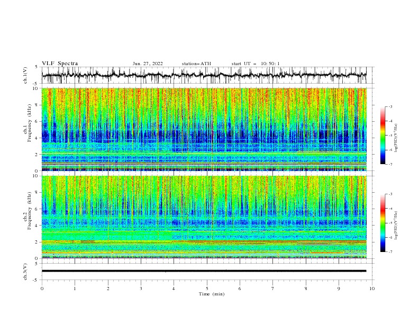Click the "station=ATH" header text
419x324 pixels.
click(x=196, y=64)
